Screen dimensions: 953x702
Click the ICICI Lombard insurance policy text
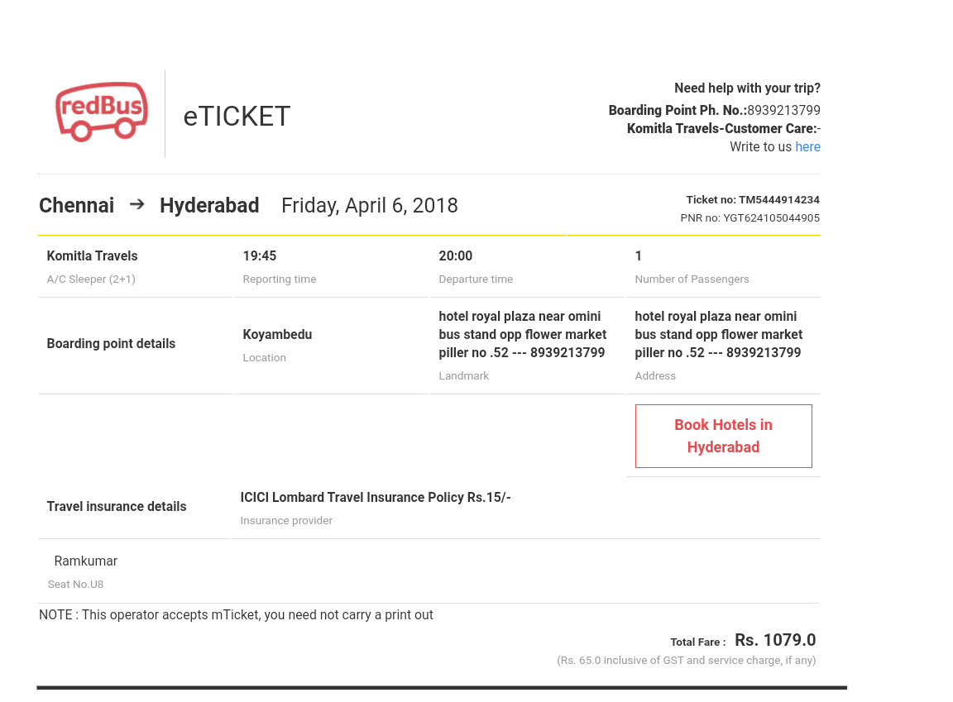[376, 498]
